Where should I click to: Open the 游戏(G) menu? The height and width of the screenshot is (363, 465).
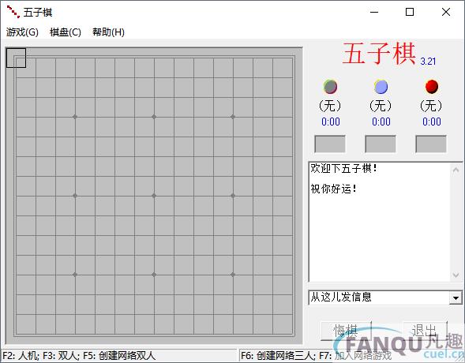pos(22,32)
